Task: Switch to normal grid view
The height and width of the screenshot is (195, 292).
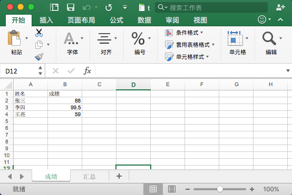Action: point(153,189)
